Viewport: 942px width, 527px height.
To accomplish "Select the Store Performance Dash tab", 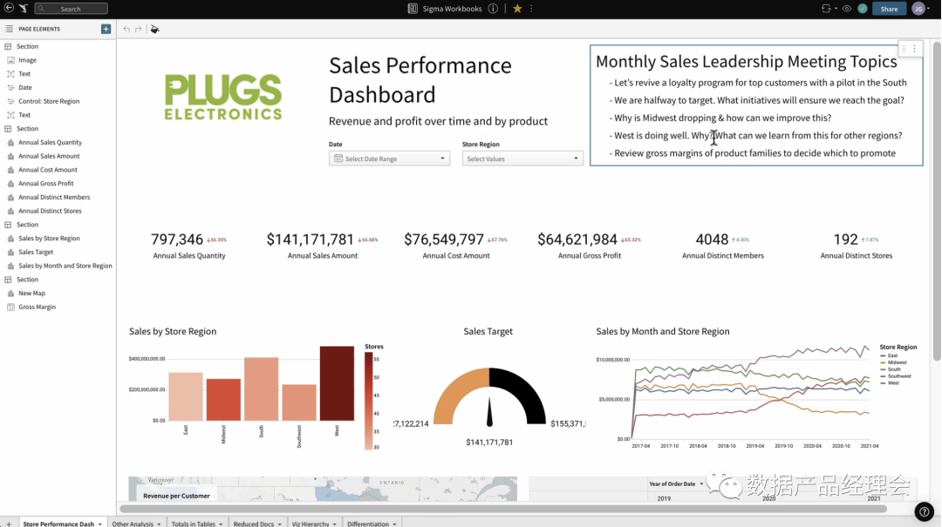I will (58, 524).
